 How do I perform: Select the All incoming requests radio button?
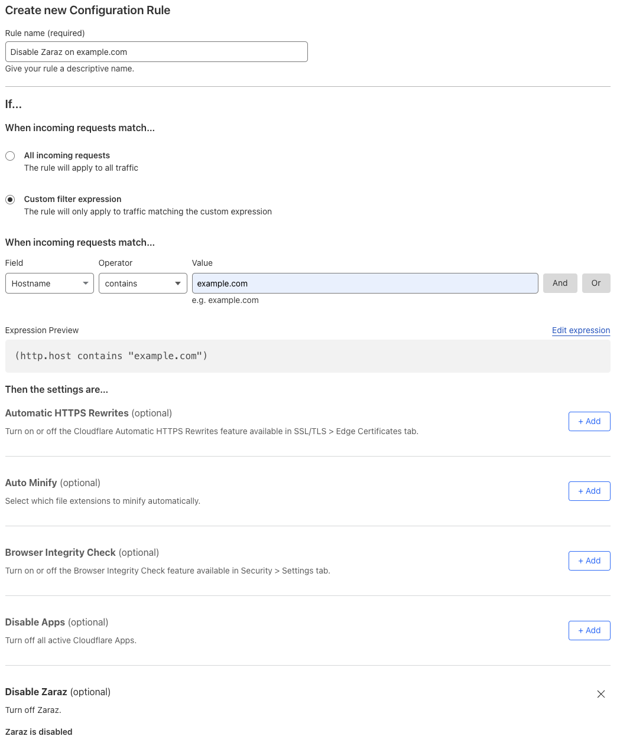pos(10,155)
